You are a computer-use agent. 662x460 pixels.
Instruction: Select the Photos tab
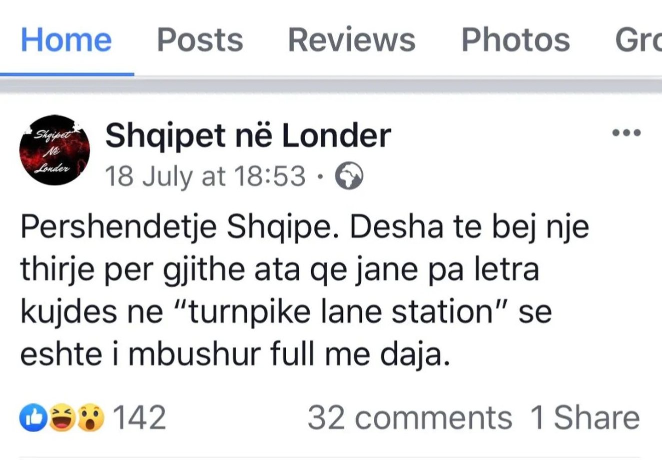515,40
